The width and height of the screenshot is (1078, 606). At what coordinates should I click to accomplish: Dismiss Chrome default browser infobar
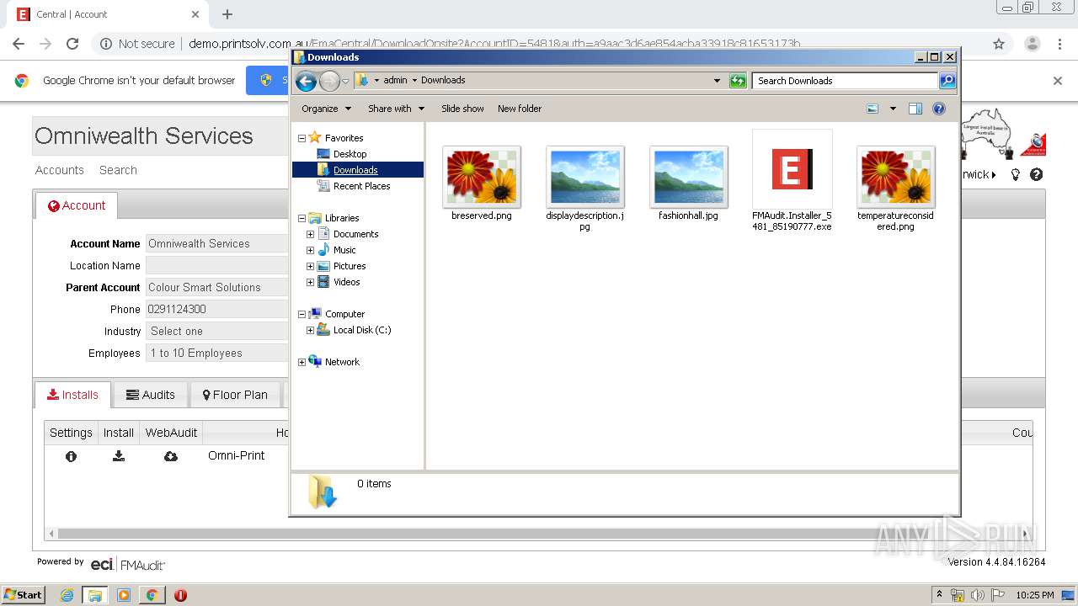(1058, 81)
